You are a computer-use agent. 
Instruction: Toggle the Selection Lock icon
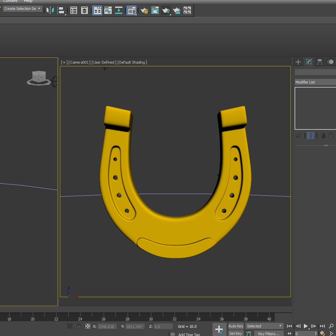[79, 326]
